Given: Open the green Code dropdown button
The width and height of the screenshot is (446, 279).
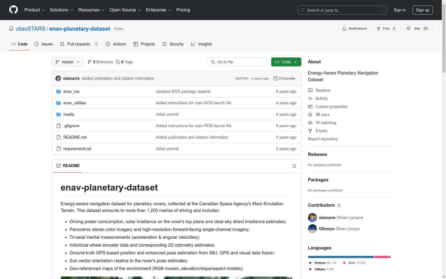Looking at the screenshot, I should click(286, 62).
